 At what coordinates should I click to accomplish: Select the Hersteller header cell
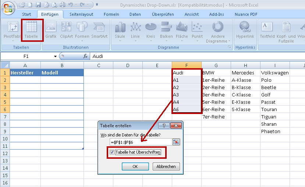pos(25,73)
